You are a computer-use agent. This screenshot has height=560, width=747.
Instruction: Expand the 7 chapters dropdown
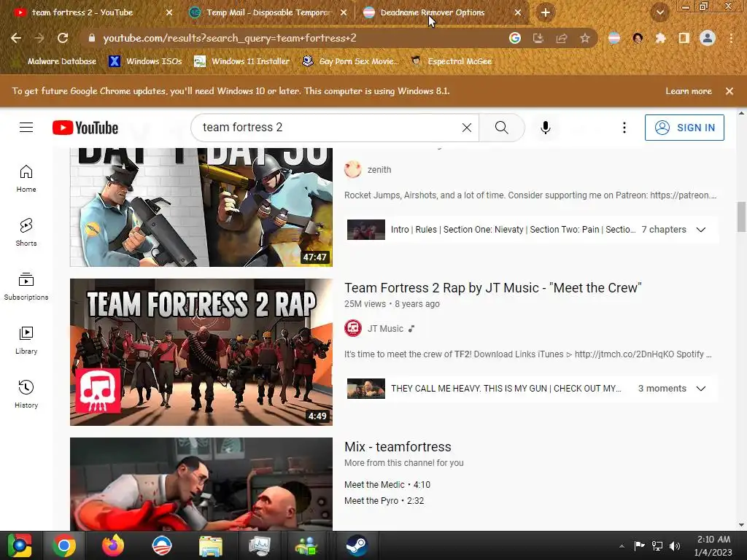(701, 230)
